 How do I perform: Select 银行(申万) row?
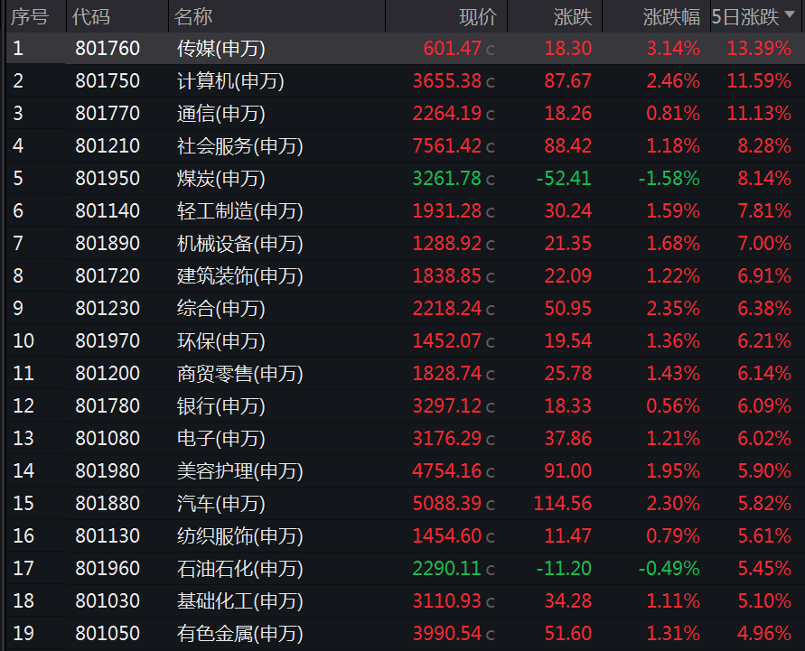point(221,406)
